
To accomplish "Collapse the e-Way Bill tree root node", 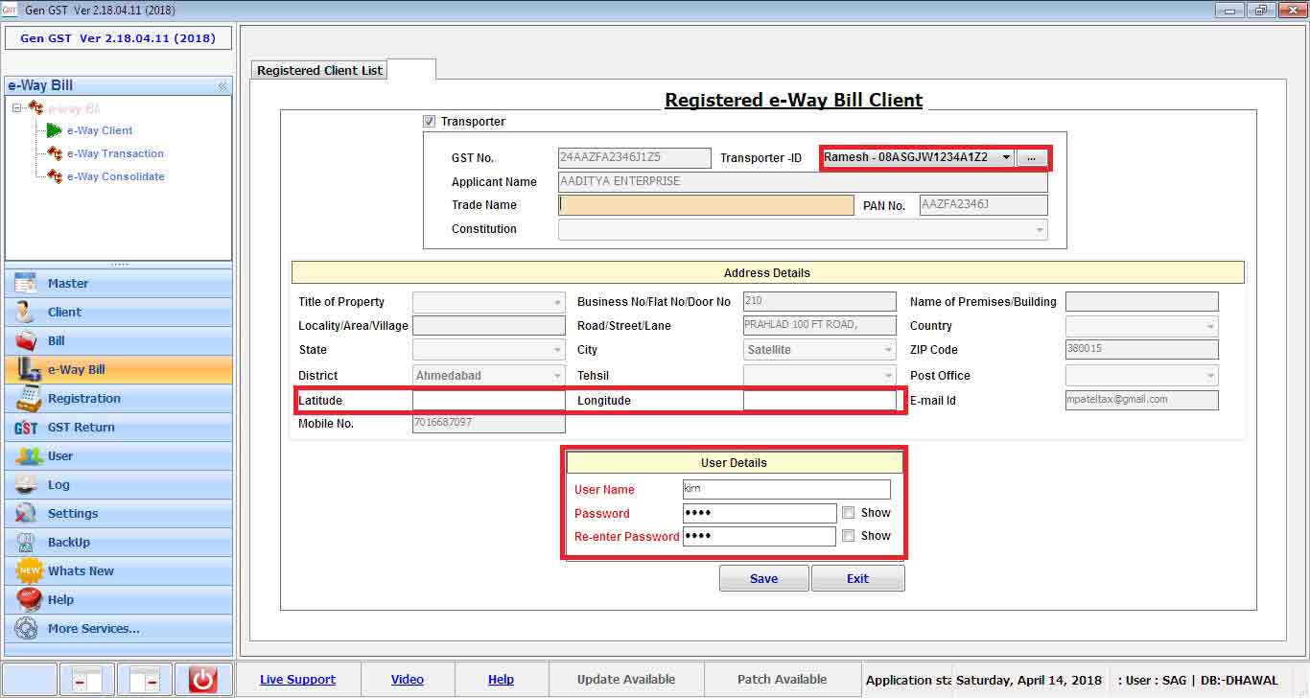I will (x=17, y=108).
